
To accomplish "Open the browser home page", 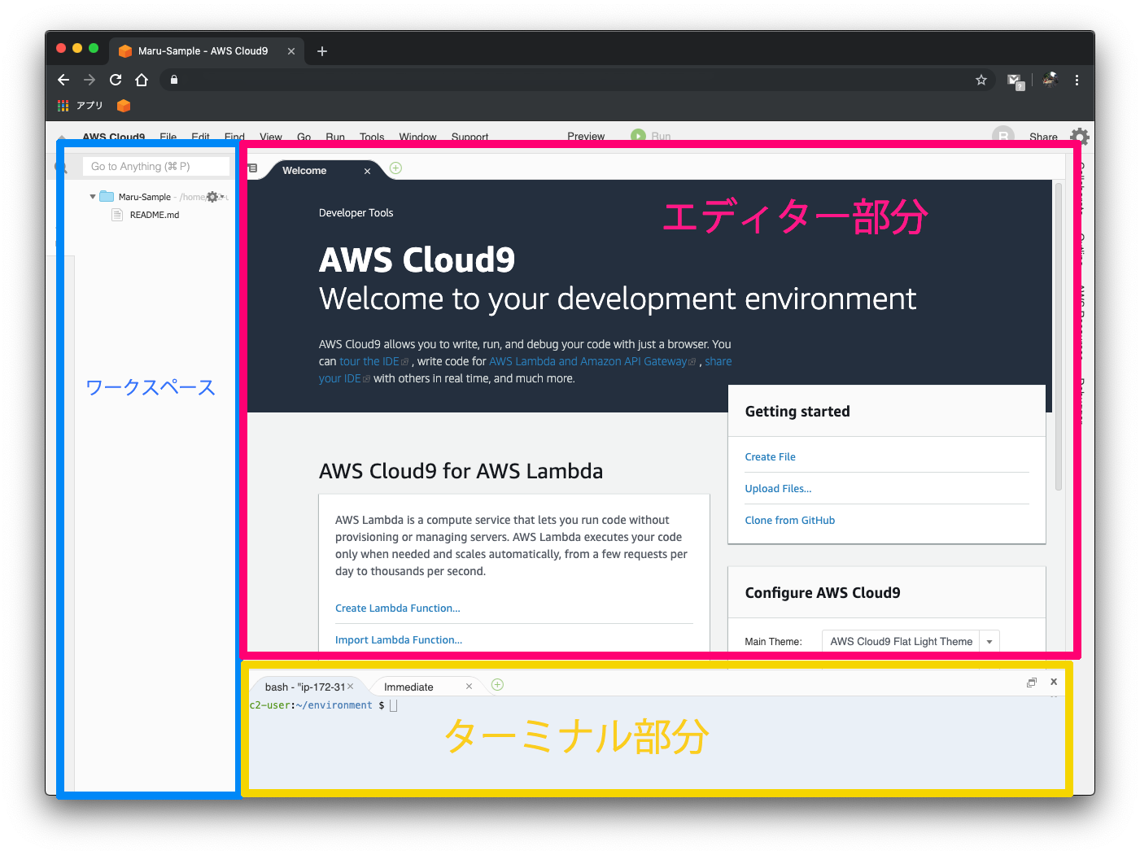I will pos(142,80).
